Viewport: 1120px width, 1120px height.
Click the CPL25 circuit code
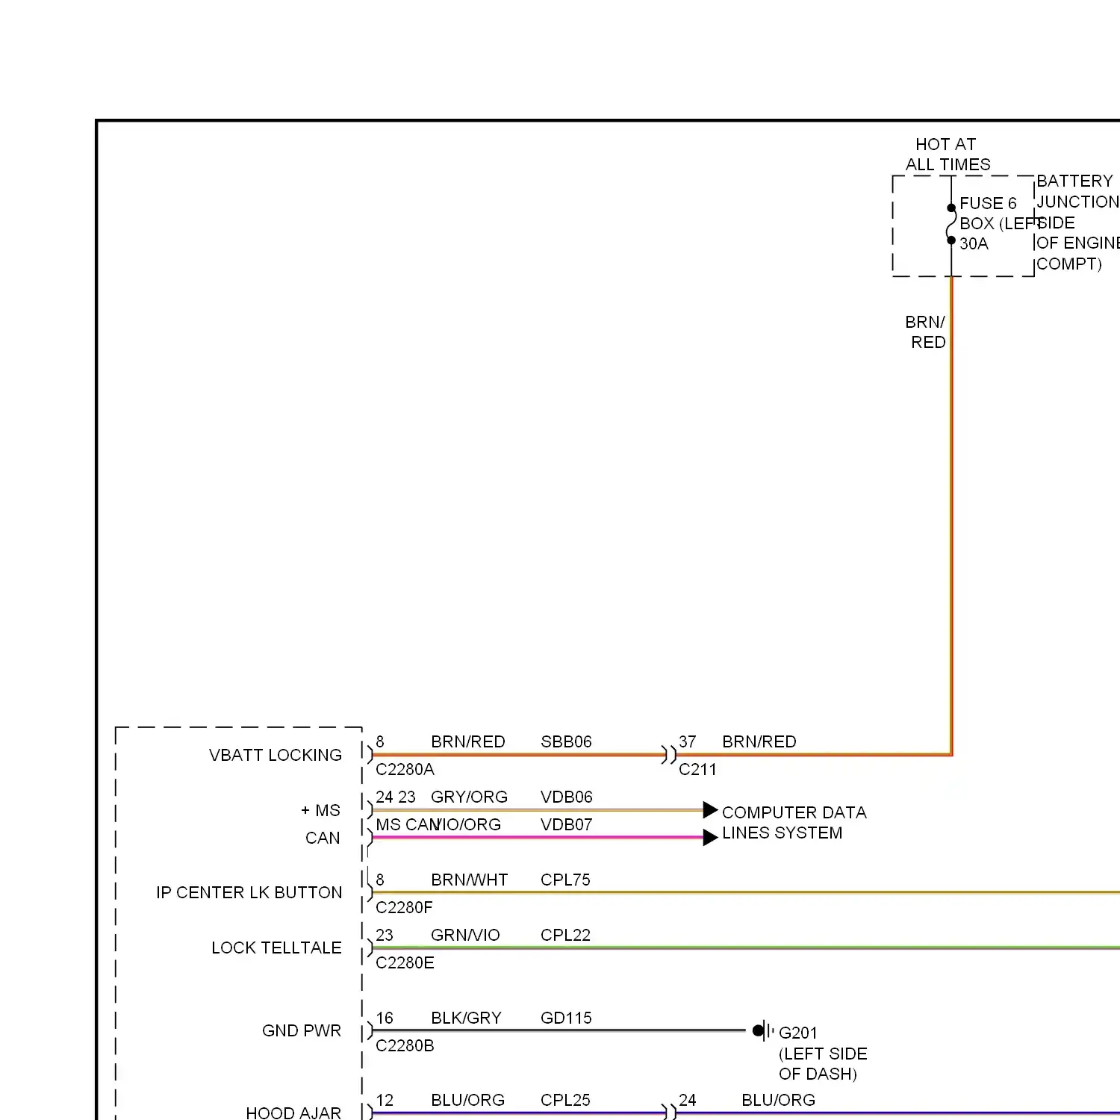tap(565, 1100)
